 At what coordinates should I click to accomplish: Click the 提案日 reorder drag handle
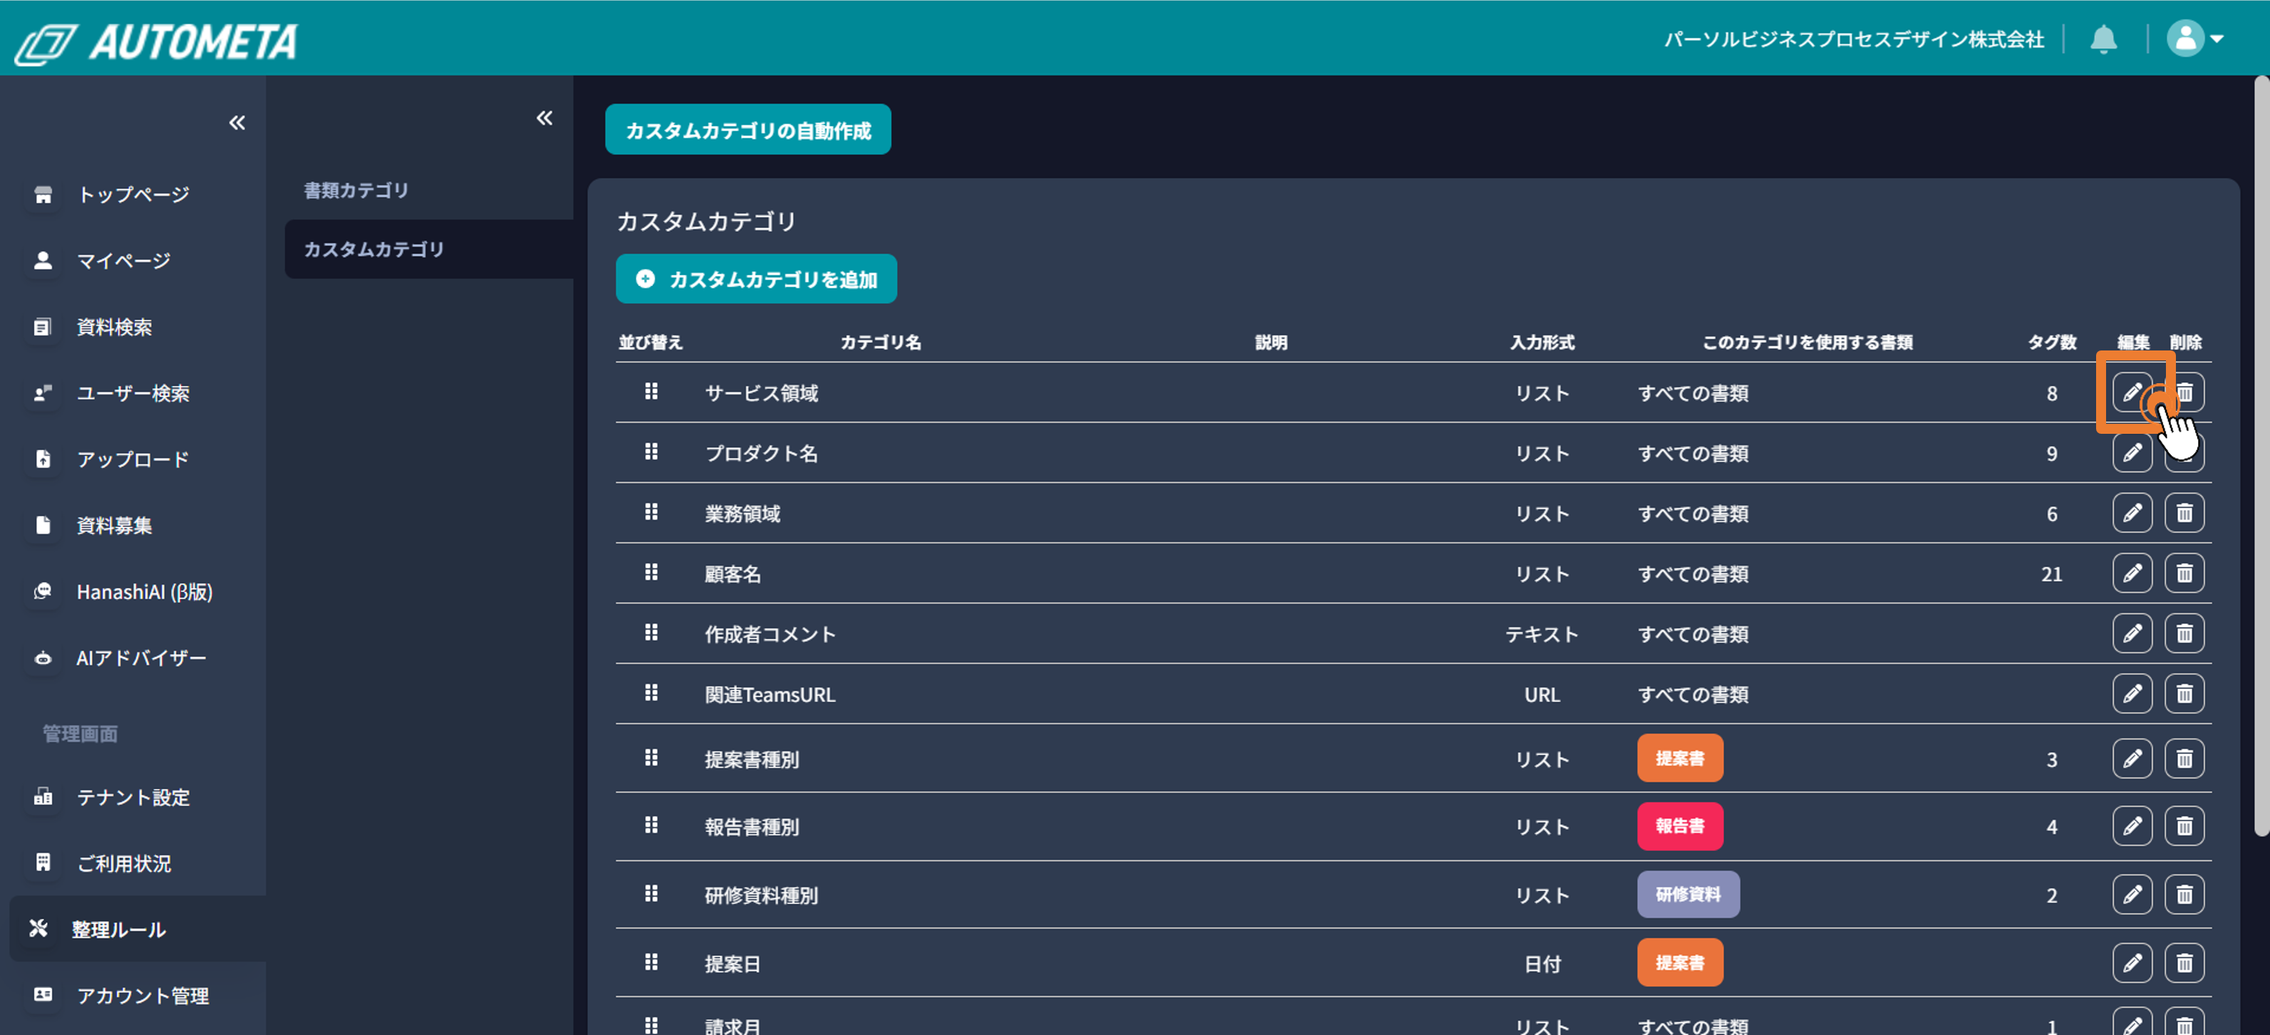point(651,962)
